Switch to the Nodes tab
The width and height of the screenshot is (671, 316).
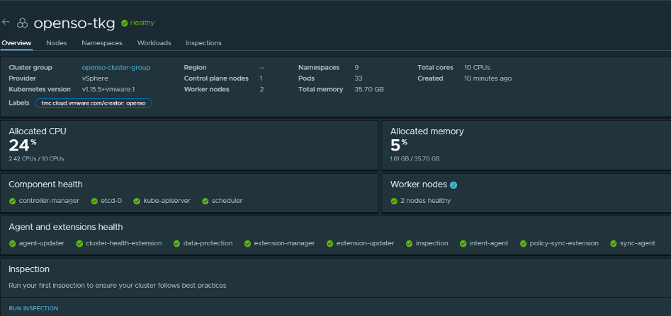click(57, 43)
